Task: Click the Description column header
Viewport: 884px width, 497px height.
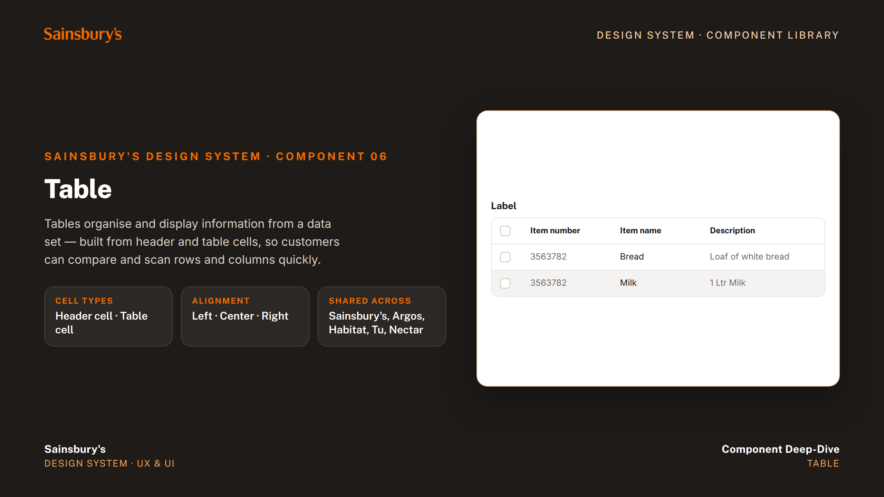Action: coord(732,231)
